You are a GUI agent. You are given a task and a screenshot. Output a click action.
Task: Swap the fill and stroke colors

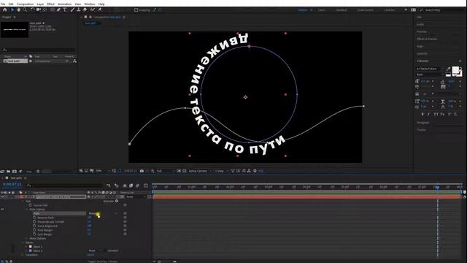coord(460,68)
